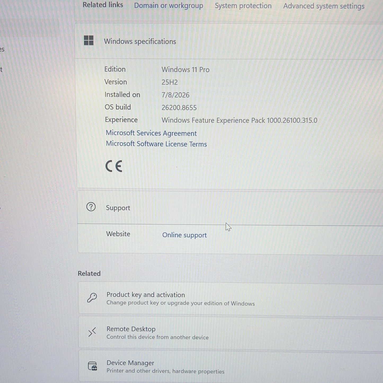This screenshot has width=383, height=383.
Task: Open Microsoft Software License Terms link
Action: click(156, 144)
